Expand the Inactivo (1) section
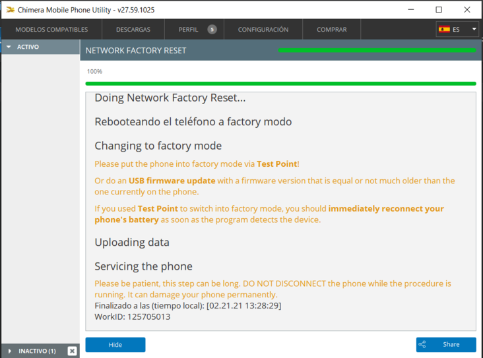Viewport: 483px width, 358px height. [34, 351]
